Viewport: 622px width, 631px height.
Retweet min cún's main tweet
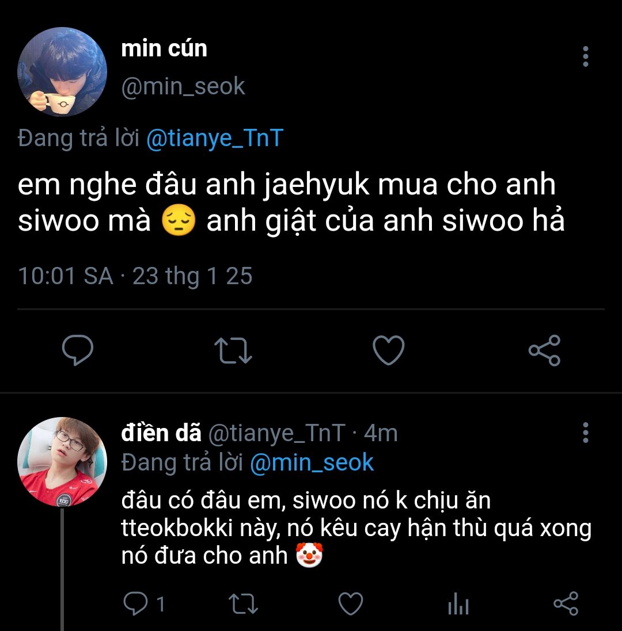point(233,350)
